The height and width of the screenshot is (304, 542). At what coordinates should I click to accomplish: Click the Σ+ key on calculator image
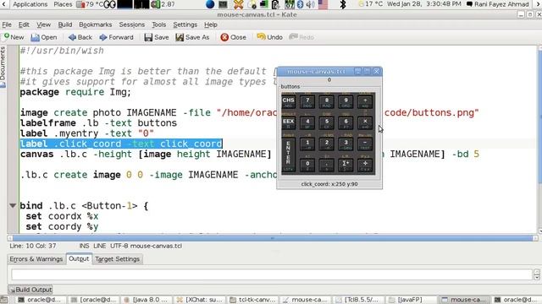tap(346, 165)
